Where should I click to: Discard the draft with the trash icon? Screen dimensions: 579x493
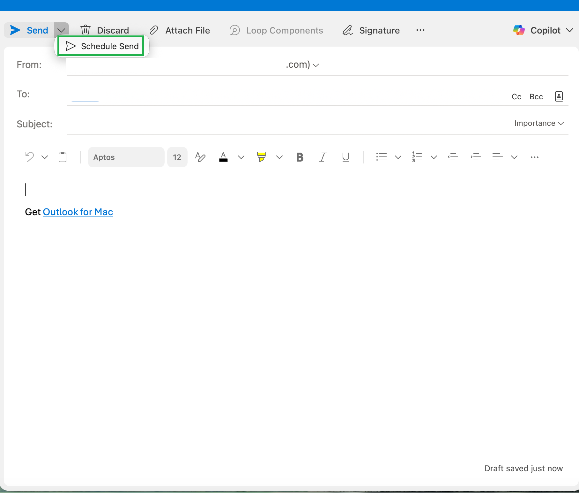105,30
